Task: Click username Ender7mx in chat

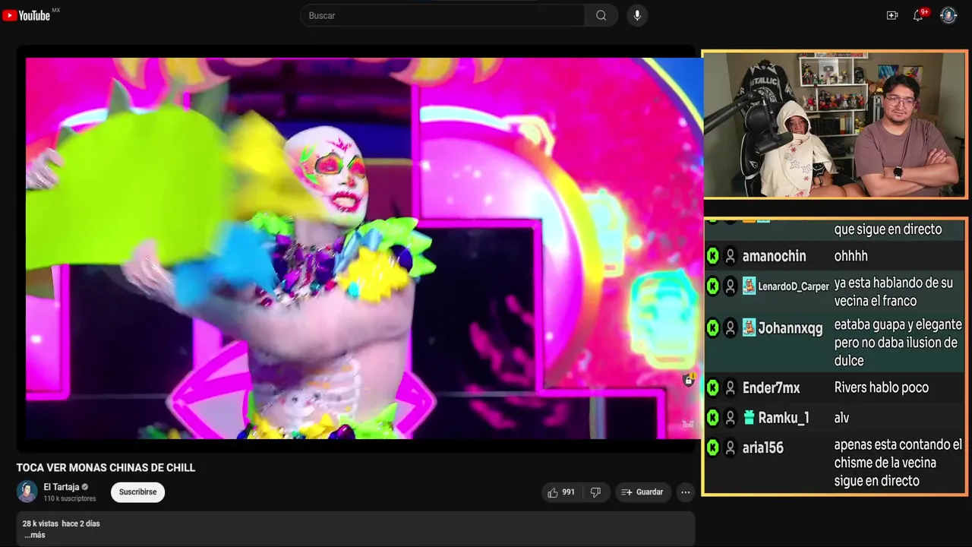Action: point(771,388)
